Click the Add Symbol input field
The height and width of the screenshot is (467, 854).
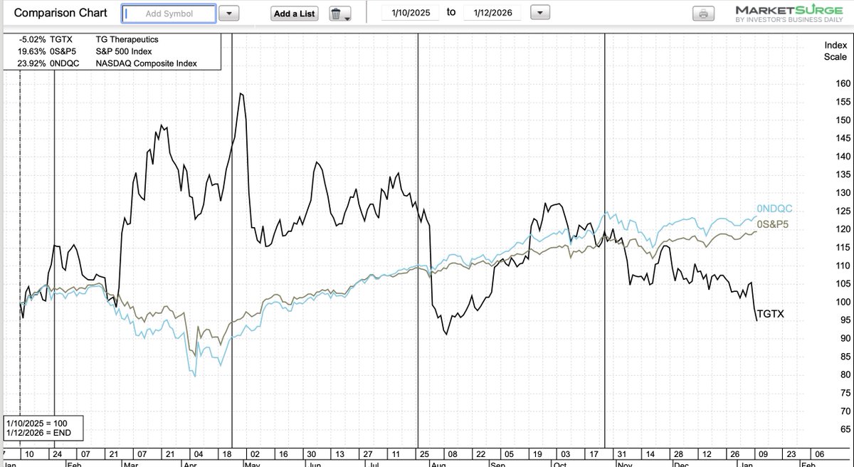point(169,14)
